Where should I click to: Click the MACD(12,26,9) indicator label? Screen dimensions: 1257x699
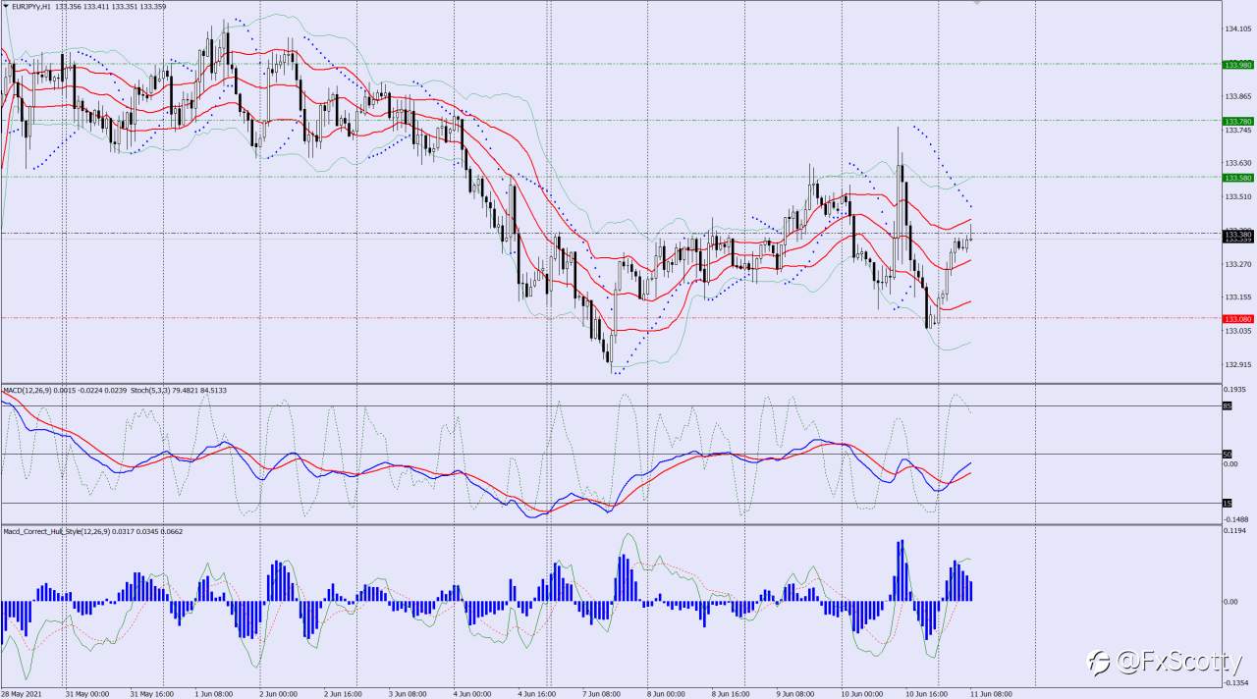point(27,390)
